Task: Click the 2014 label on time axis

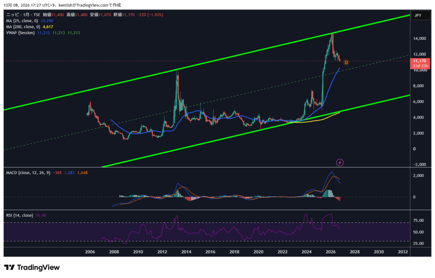Action: [186, 252]
